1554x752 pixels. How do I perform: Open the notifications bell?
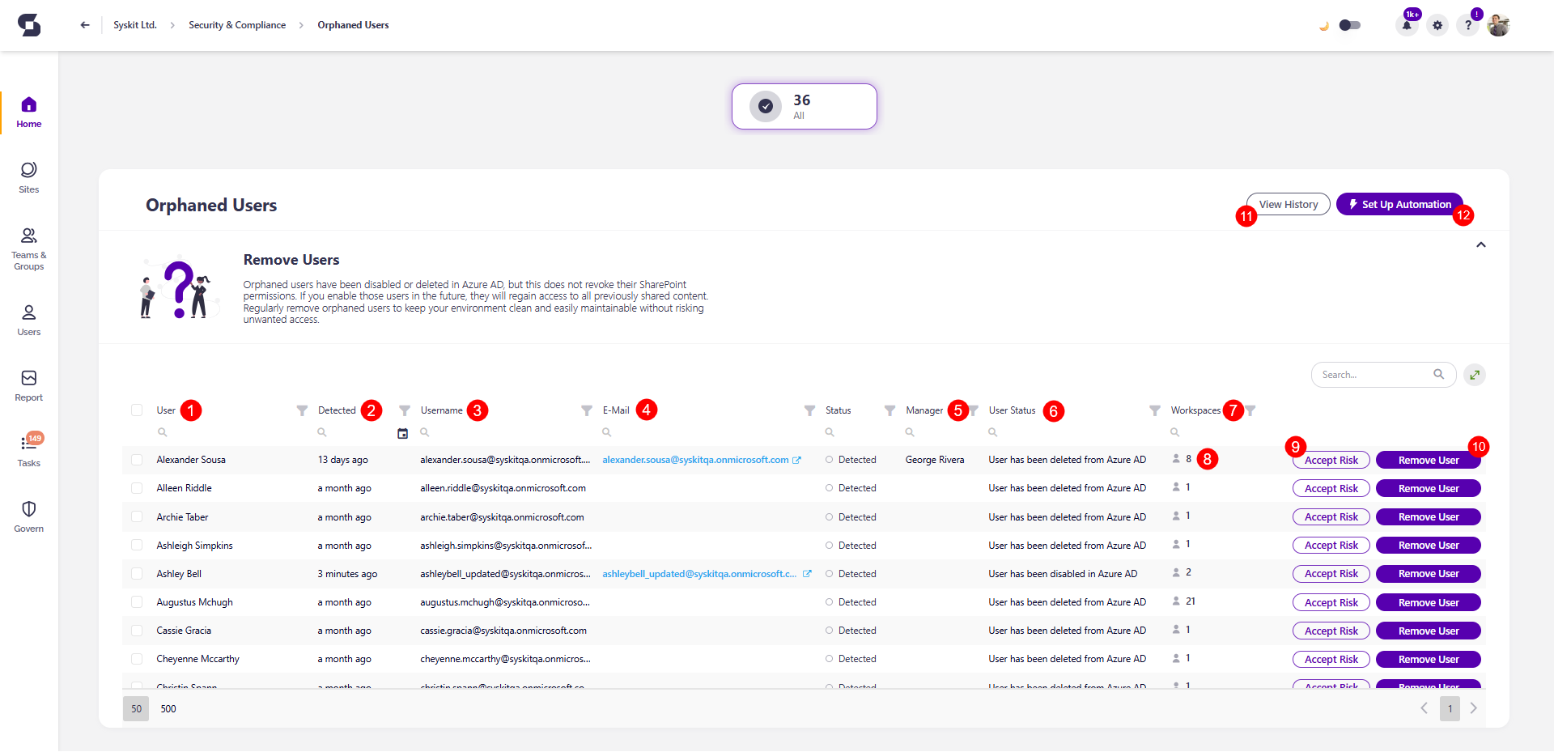pyautogui.click(x=1407, y=25)
